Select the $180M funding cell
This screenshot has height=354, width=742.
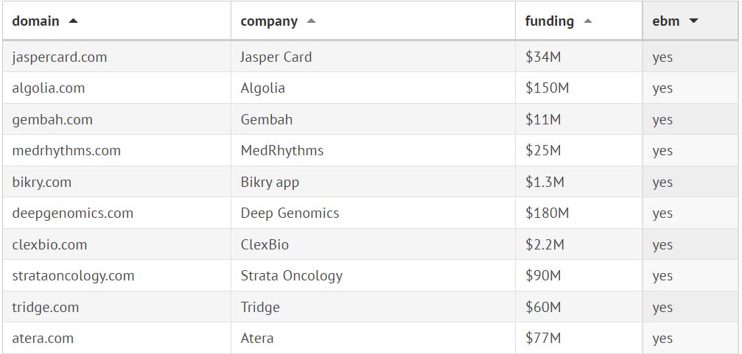coord(547,213)
